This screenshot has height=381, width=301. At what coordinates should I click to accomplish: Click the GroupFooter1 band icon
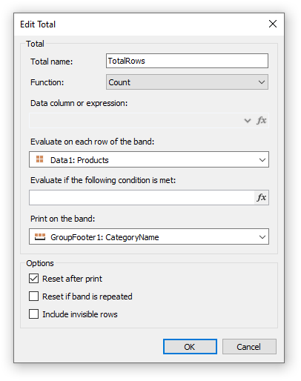pos(40,236)
